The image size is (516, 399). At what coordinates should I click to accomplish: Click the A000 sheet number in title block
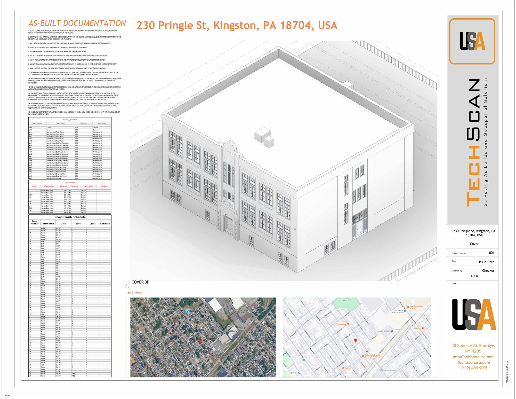point(474,276)
